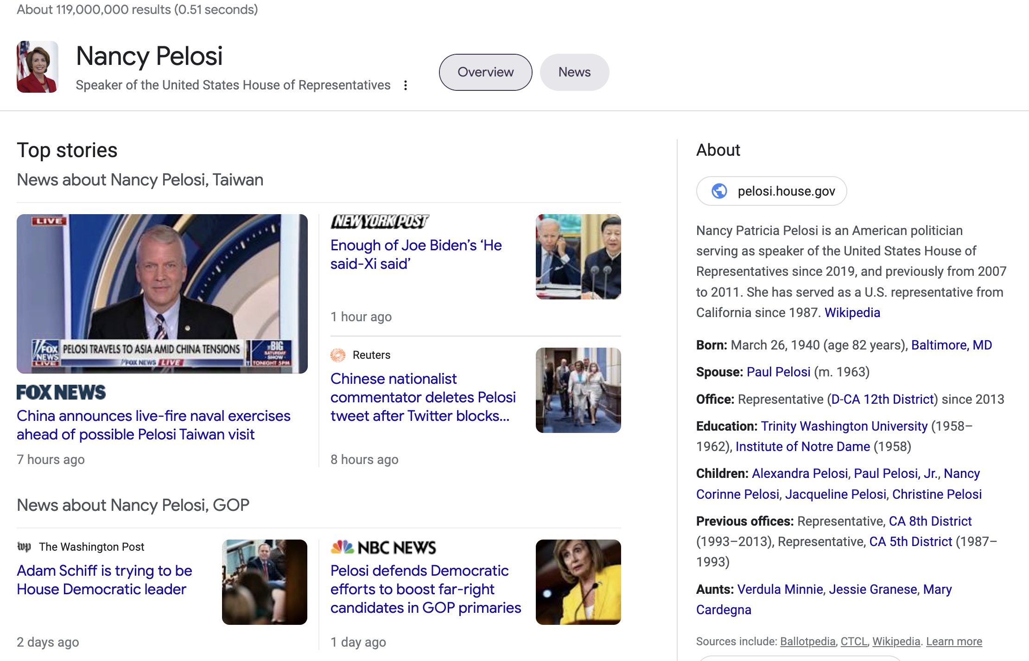1029x661 pixels.
Task: Click the '8 hours ago' timestamp
Action: [364, 460]
